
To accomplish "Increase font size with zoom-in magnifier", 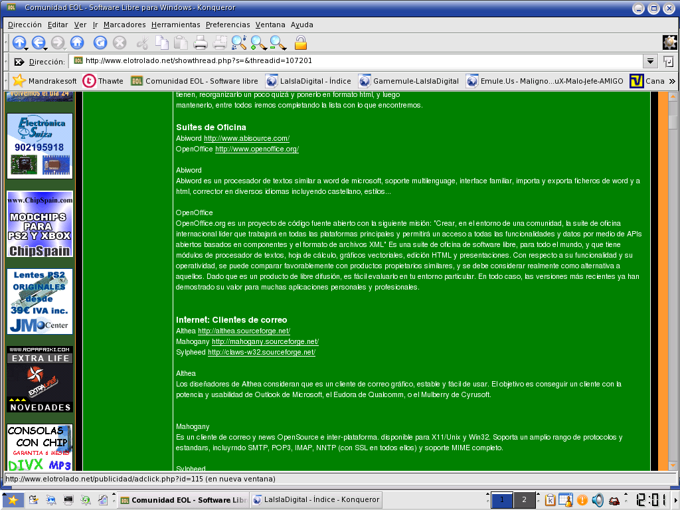I will 257,42.
